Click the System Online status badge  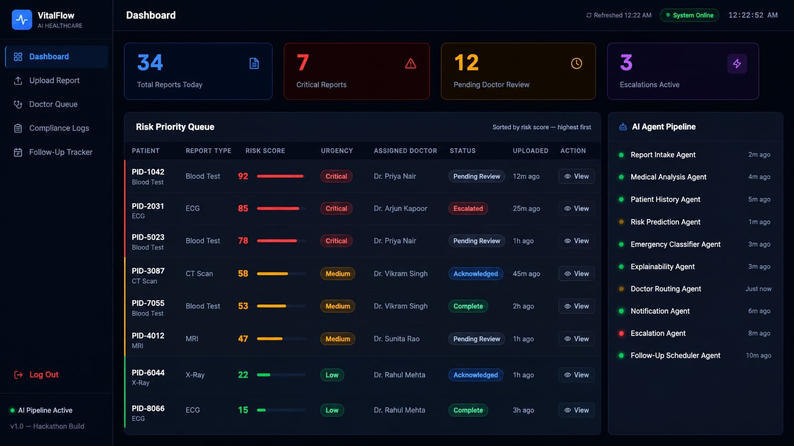(689, 15)
